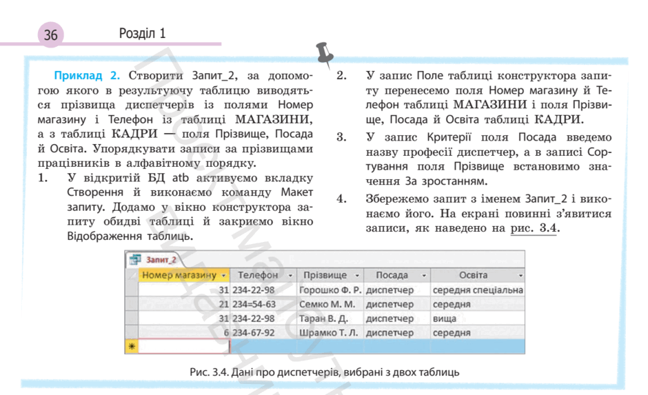Open Освіта column dropdown arrow
The height and width of the screenshot is (395, 648).
[520, 275]
